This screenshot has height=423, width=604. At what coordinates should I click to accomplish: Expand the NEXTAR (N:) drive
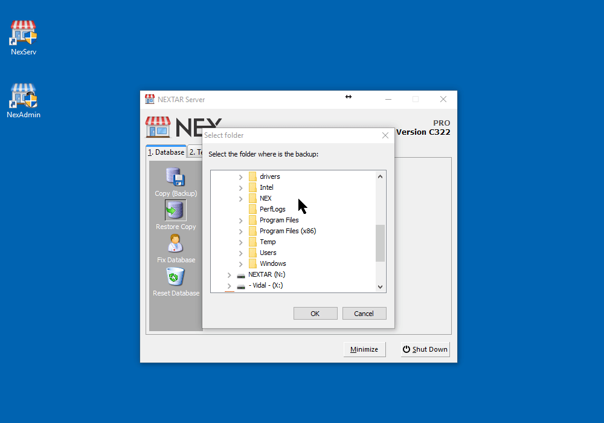coord(229,275)
